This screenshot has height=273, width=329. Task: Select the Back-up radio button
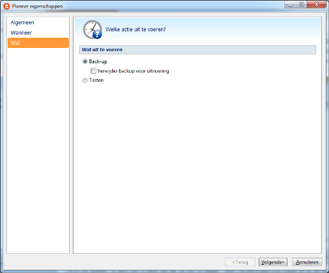click(x=85, y=61)
